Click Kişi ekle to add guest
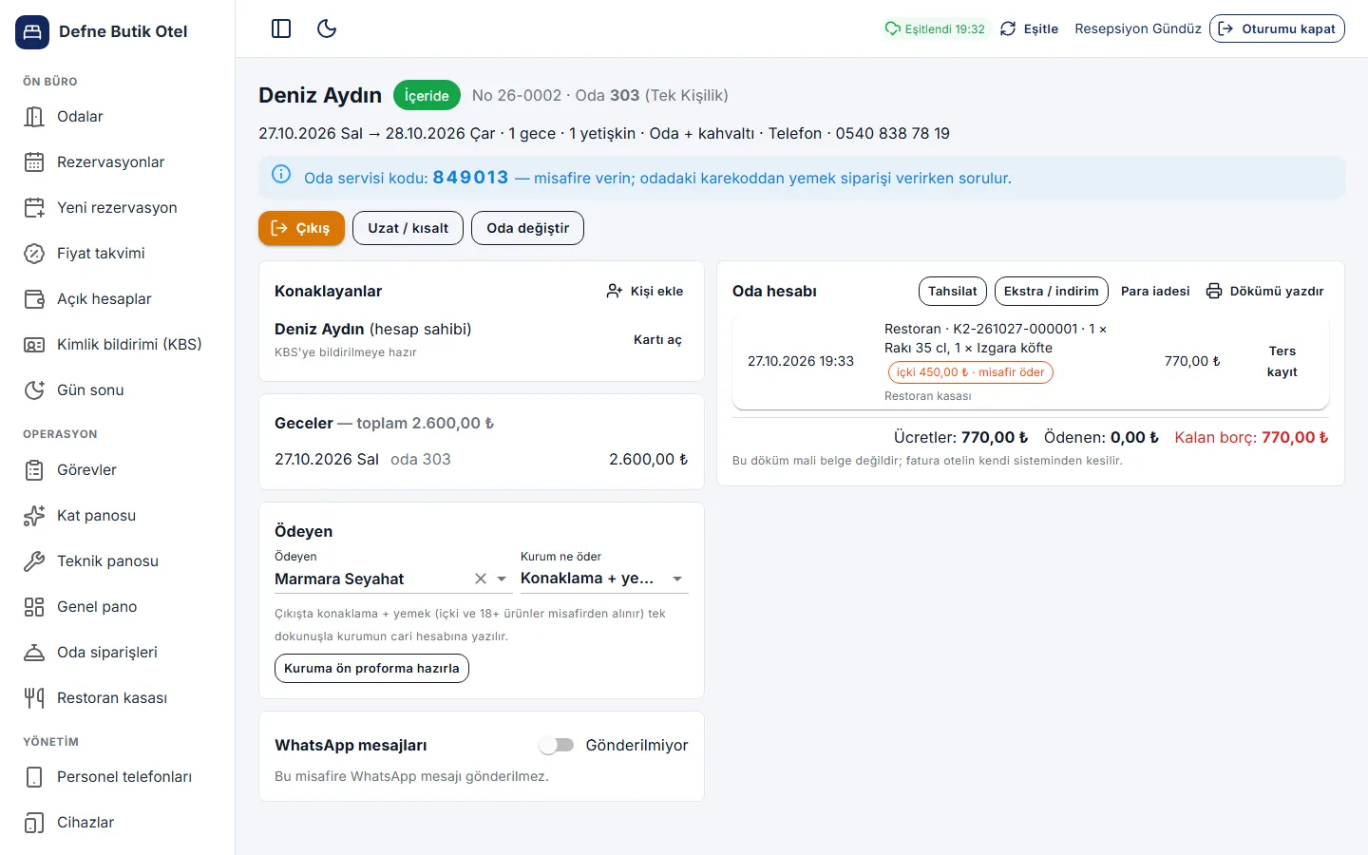This screenshot has width=1368, height=855. point(645,291)
